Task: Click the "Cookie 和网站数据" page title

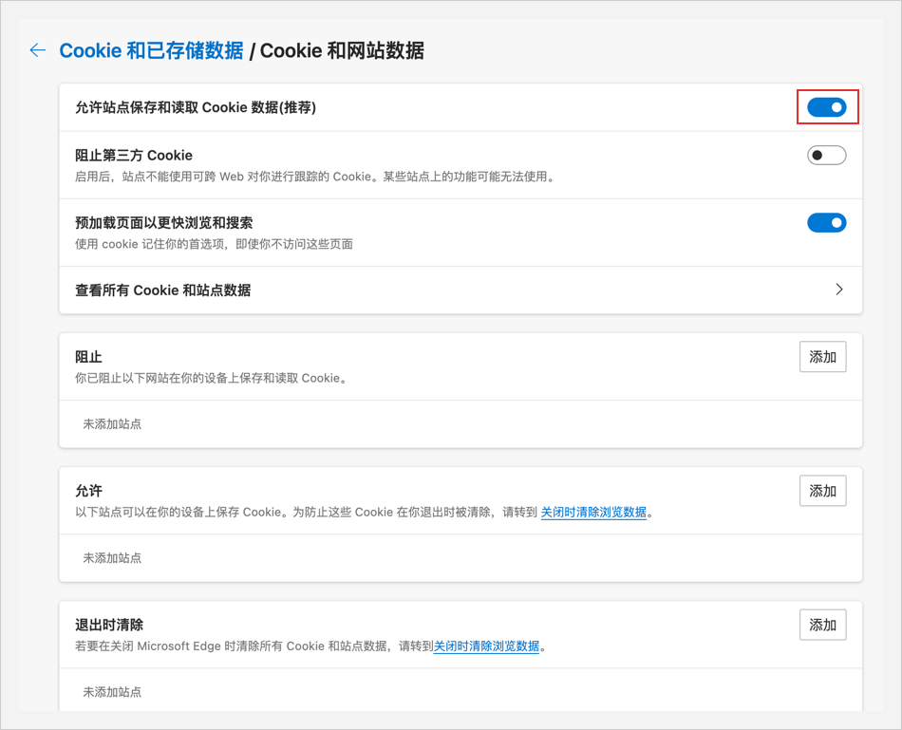Action: pos(342,50)
